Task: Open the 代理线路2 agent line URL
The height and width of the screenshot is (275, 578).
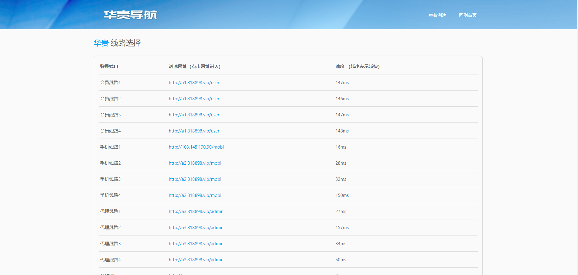Action: point(196,227)
